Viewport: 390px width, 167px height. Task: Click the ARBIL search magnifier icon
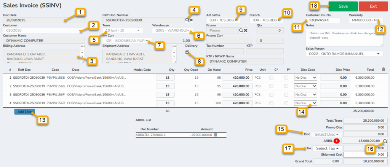coord(385,141)
